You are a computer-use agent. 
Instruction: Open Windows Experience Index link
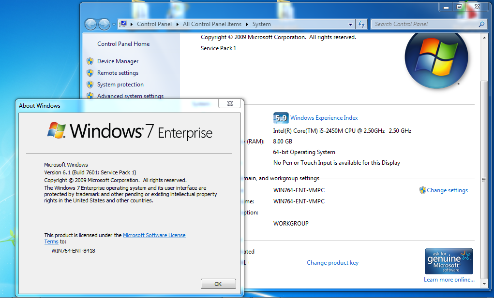click(324, 118)
